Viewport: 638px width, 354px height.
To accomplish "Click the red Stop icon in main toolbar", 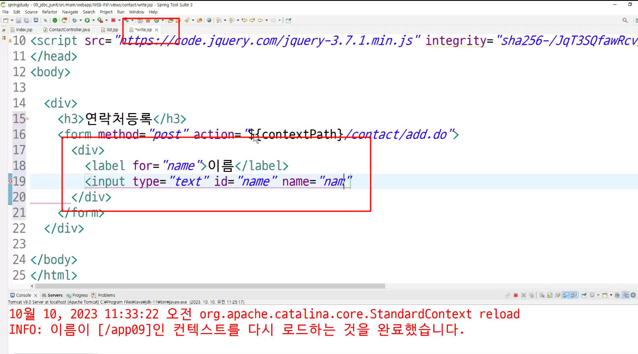I will (x=113, y=20).
